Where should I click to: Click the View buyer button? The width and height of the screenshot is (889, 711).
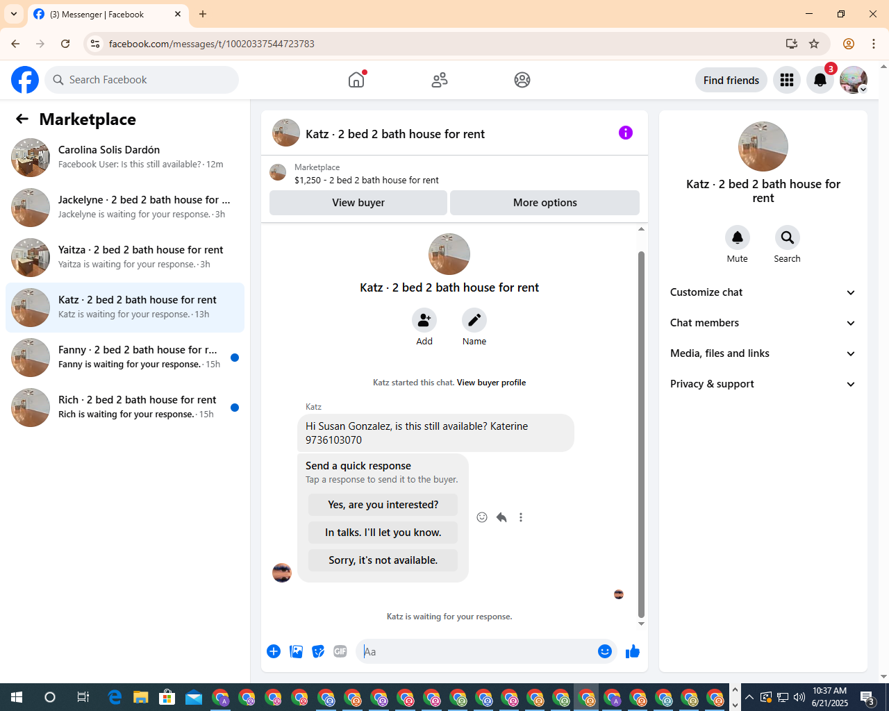358,203
